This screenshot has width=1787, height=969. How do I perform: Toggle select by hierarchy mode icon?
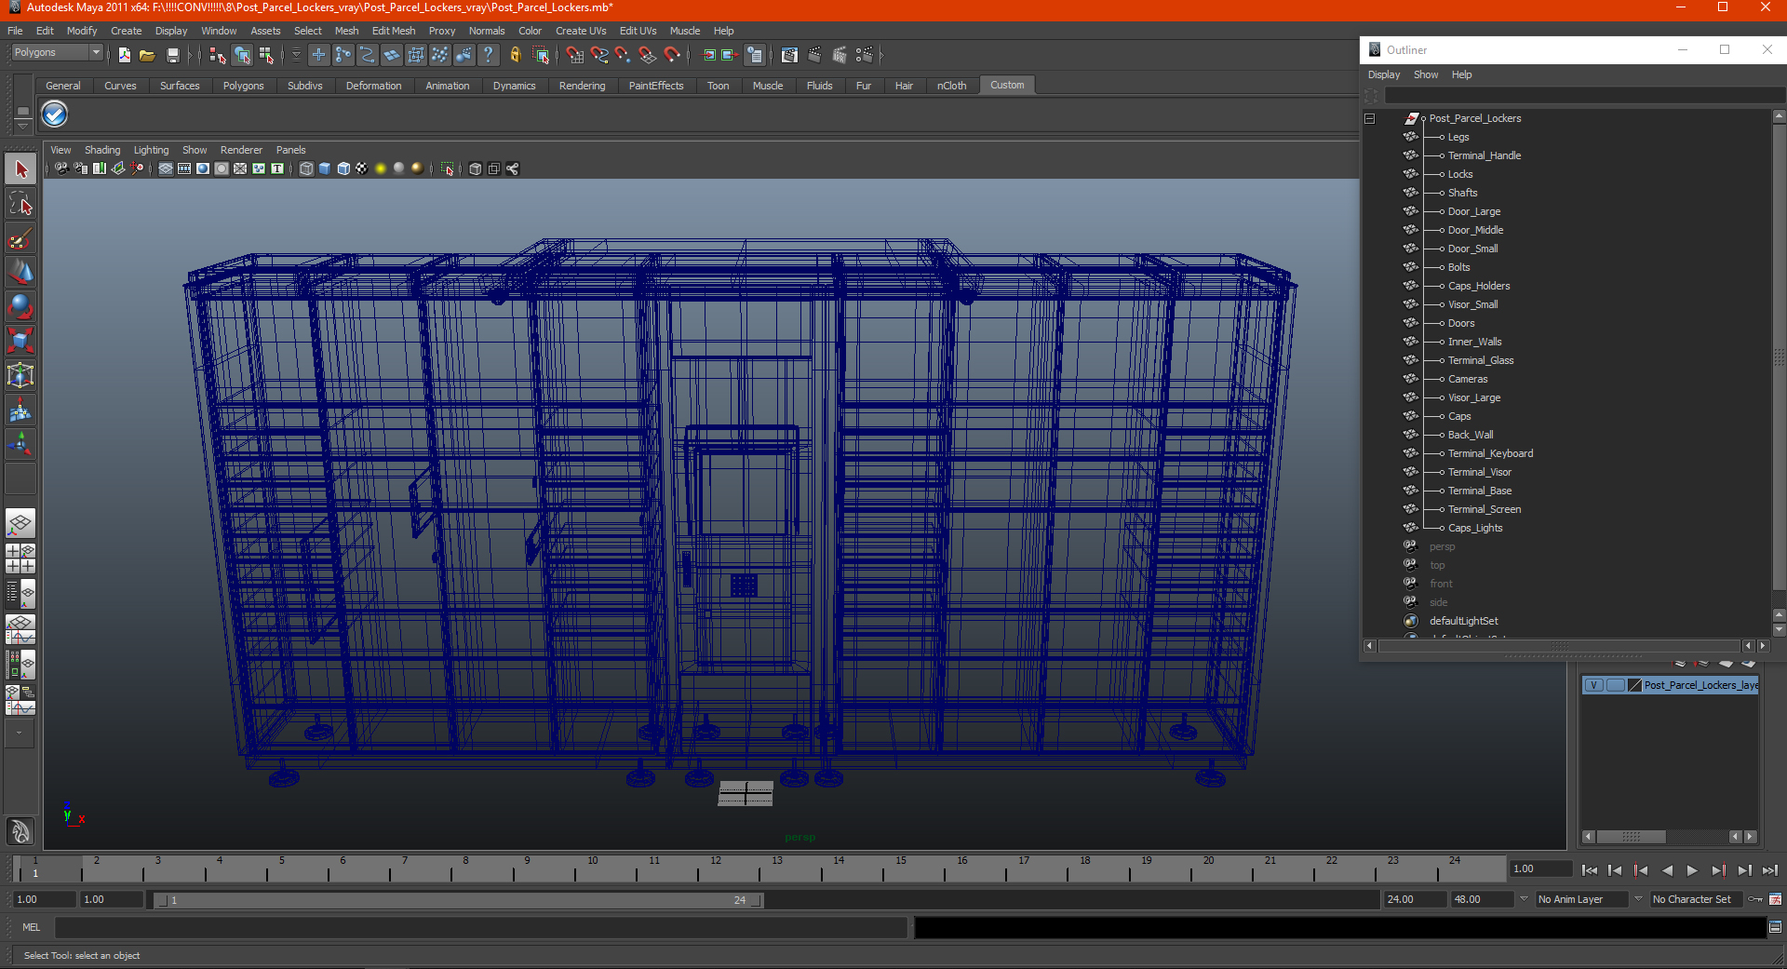pos(217,55)
